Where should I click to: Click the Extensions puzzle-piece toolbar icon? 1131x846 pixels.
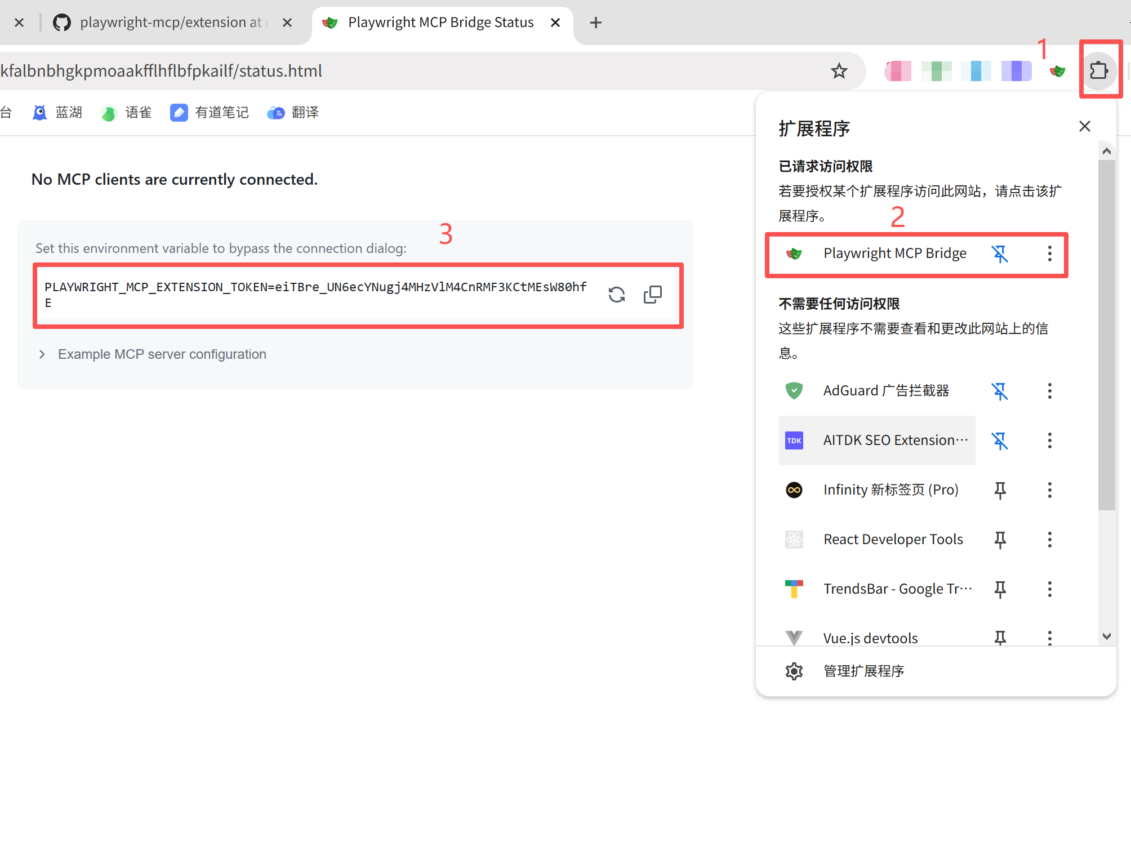coord(1098,71)
